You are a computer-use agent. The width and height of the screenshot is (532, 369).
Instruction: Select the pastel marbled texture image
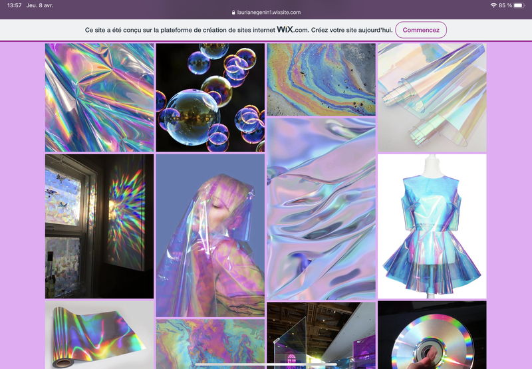(210, 344)
